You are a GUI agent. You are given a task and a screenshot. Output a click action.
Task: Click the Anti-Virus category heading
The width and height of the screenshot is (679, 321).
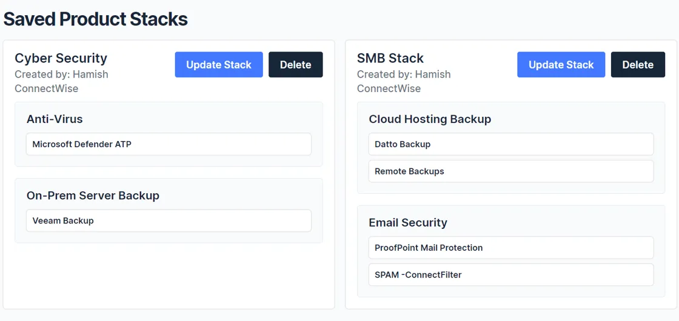pos(55,119)
